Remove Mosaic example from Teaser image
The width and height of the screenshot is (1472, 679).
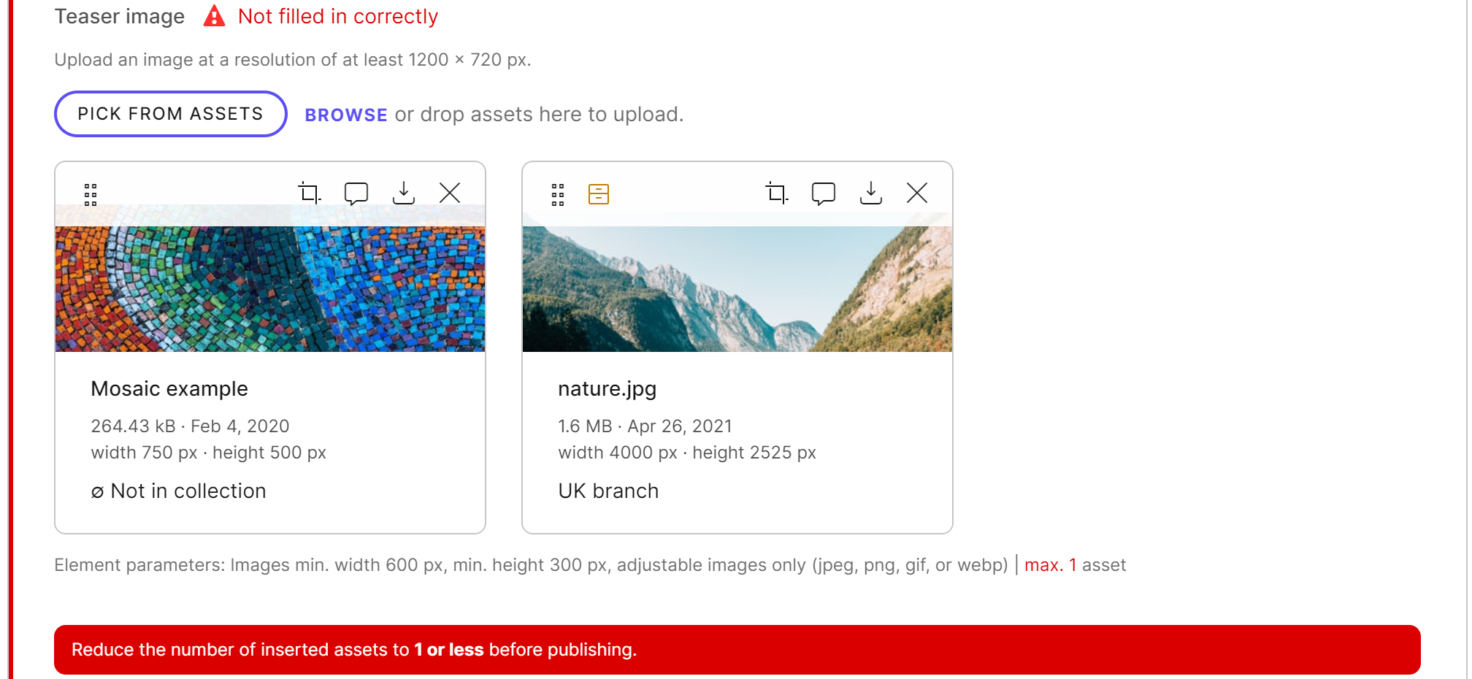click(450, 193)
